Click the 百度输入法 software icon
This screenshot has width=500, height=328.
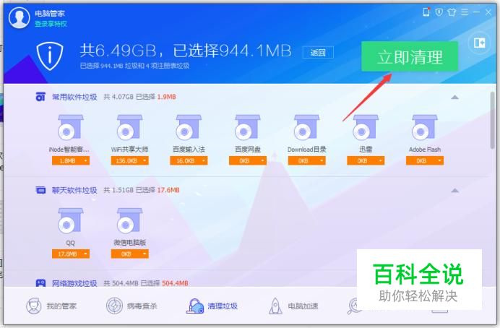coord(189,127)
